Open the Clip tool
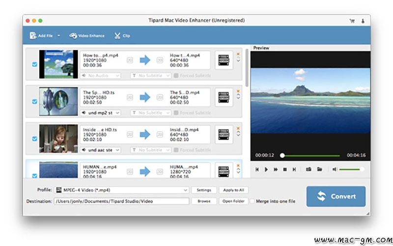The height and width of the screenshot is (246, 393). [x=122, y=35]
